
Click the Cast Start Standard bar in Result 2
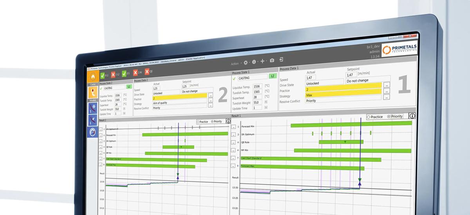point(156,159)
